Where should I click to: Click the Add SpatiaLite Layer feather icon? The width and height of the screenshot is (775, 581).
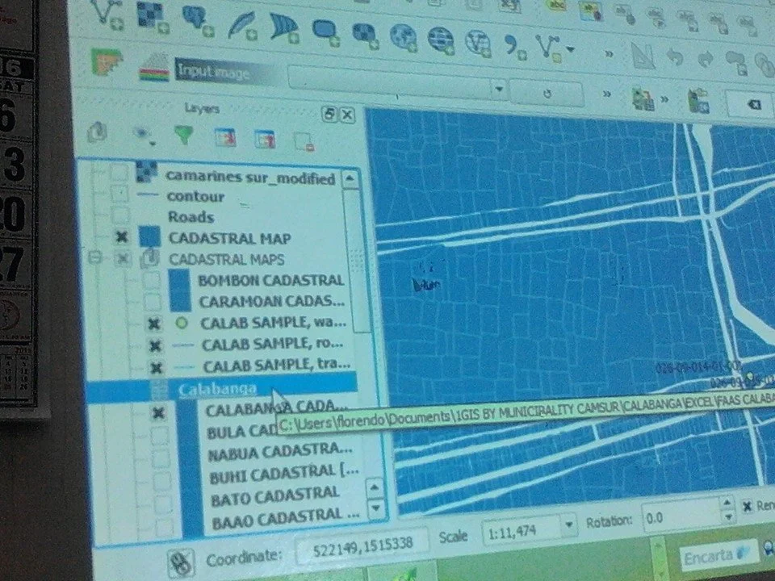(x=242, y=26)
